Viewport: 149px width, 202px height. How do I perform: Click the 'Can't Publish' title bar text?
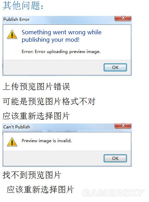pos(17,127)
